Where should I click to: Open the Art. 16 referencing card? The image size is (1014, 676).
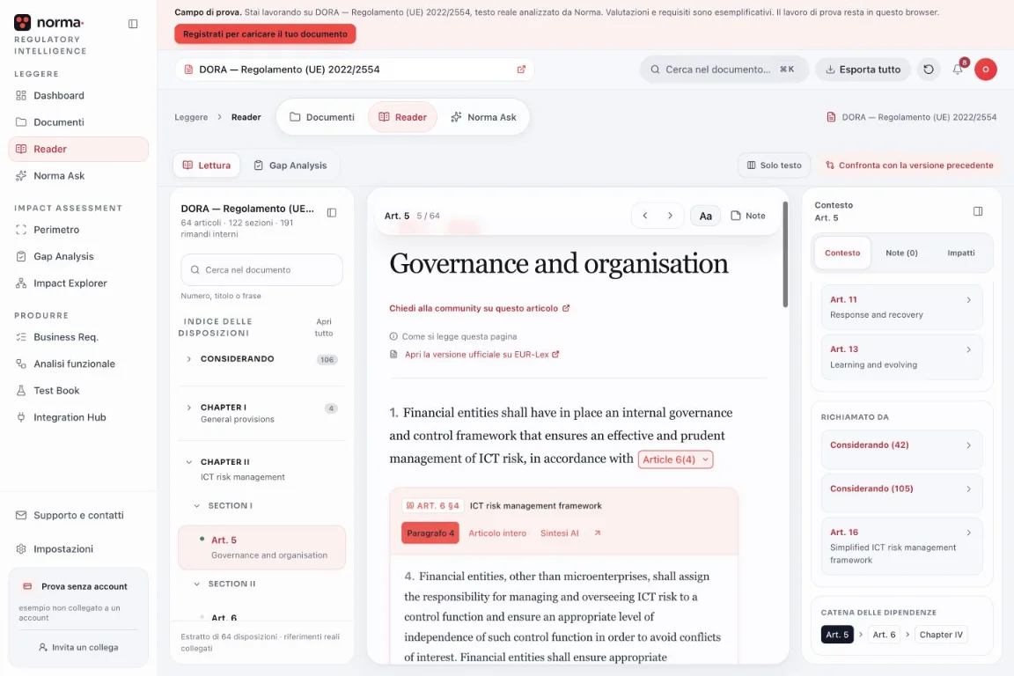[901, 546]
